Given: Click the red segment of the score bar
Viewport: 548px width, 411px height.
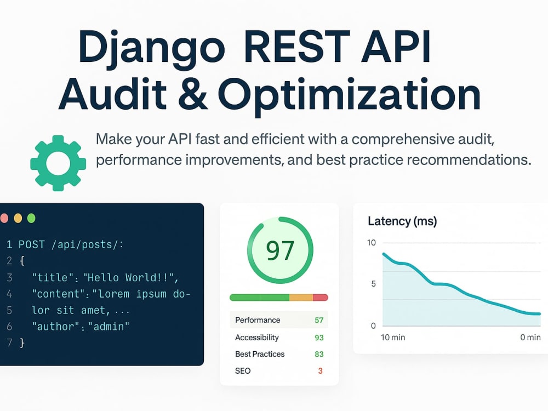Looking at the screenshot, I should coord(321,298).
